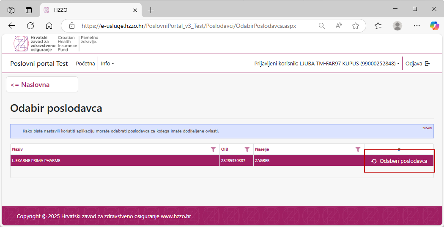Expand the Info dropdown menu
This screenshot has width=444, height=227.
[107, 64]
